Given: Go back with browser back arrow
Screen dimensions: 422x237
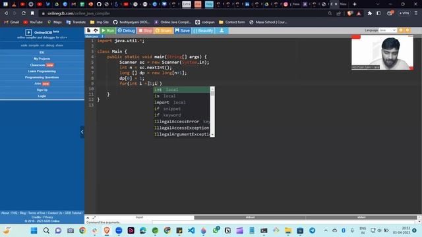Looking at the screenshot, I should tap(6, 13).
